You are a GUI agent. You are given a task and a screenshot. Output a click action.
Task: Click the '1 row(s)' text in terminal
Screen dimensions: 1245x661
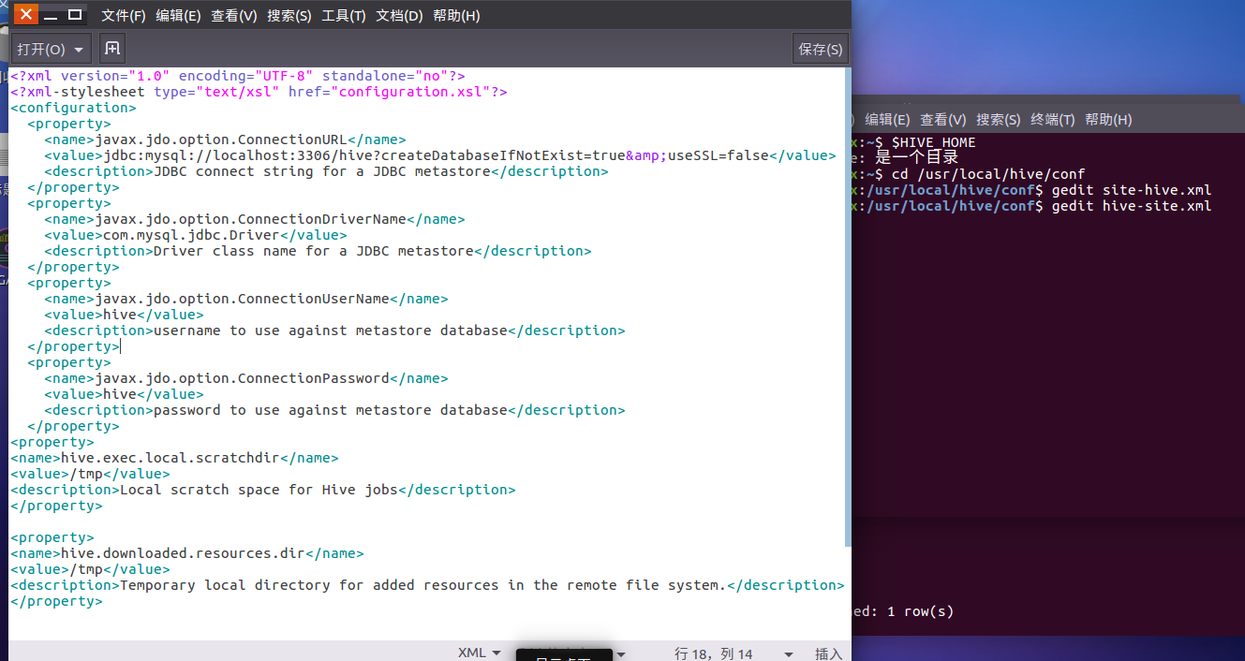(x=920, y=611)
